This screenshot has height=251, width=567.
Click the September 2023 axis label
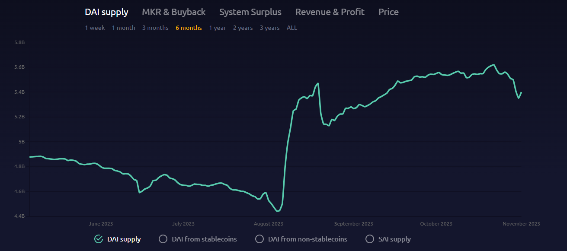click(x=353, y=224)
